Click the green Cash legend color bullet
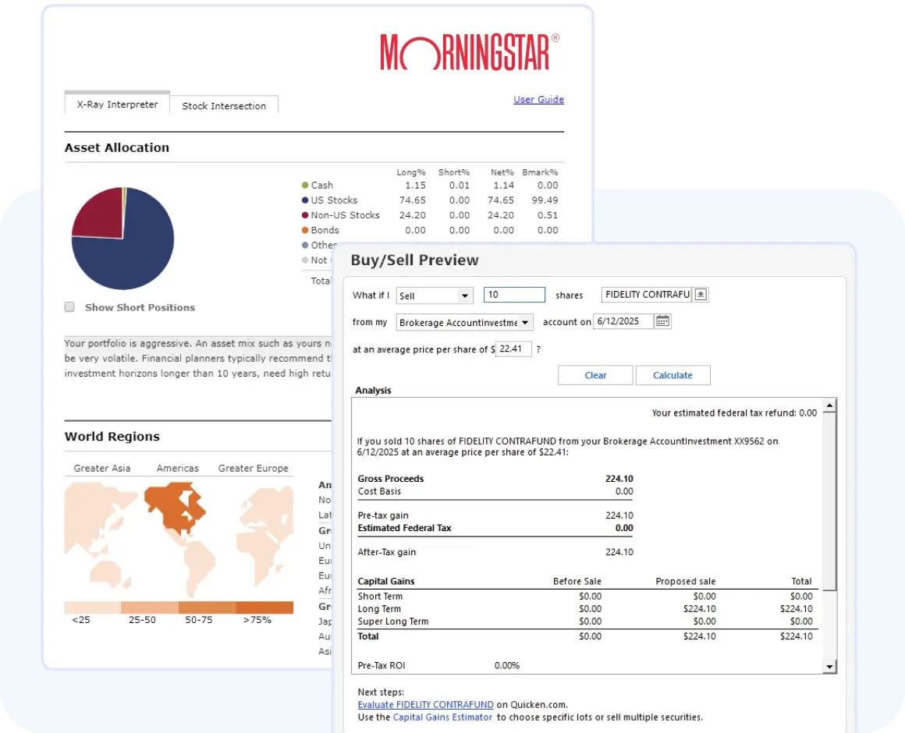Image resolution: width=905 pixels, height=733 pixels. (304, 186)
